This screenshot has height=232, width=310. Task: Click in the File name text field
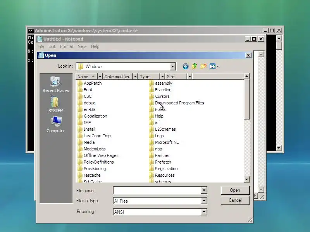[157, 190]
